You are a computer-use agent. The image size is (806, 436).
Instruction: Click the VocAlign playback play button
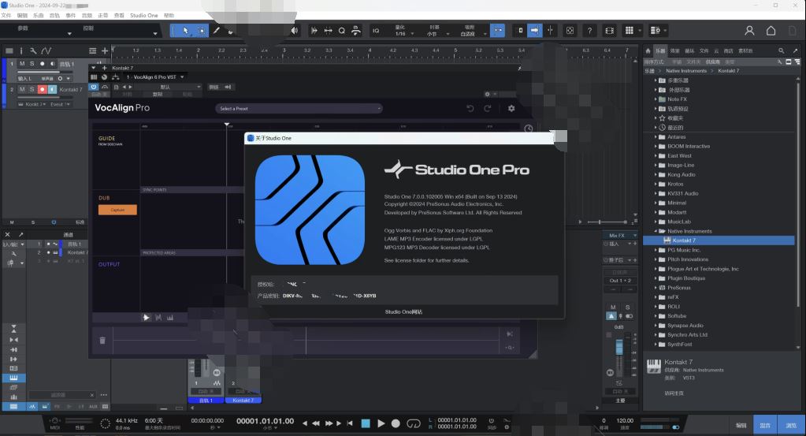tap(146, 318)
